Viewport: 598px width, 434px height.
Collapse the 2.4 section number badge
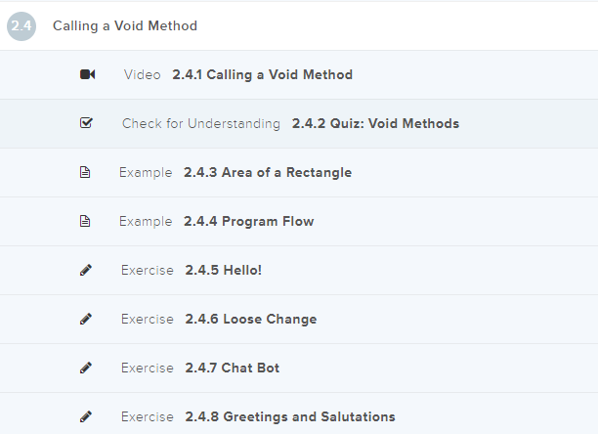click(x=21, y=26)
